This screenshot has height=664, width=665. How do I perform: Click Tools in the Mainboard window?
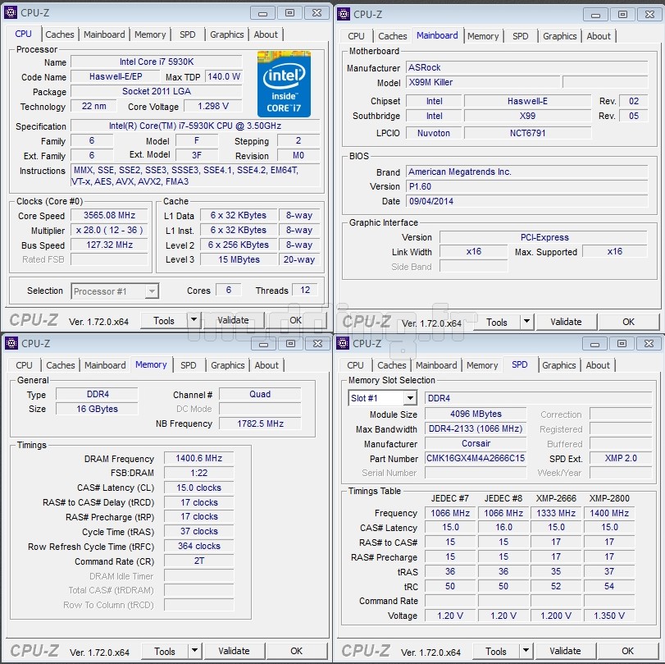pyautogui.click(x=497, y=322)
